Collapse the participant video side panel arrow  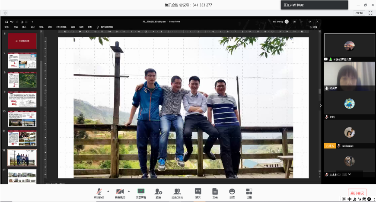(x=320, y=105)
